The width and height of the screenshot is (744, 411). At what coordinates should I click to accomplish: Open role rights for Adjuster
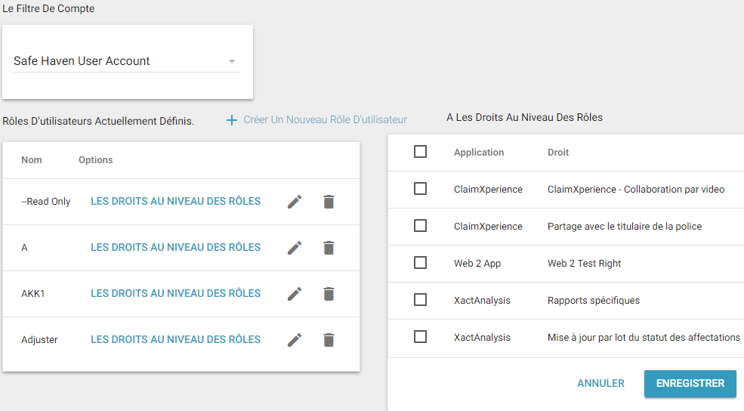(175, 340)
